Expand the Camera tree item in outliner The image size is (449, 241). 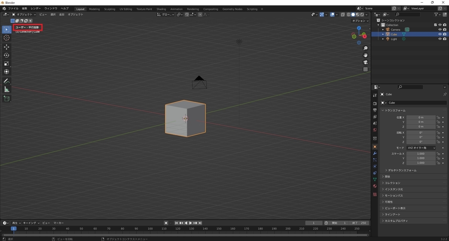point(383,30)
